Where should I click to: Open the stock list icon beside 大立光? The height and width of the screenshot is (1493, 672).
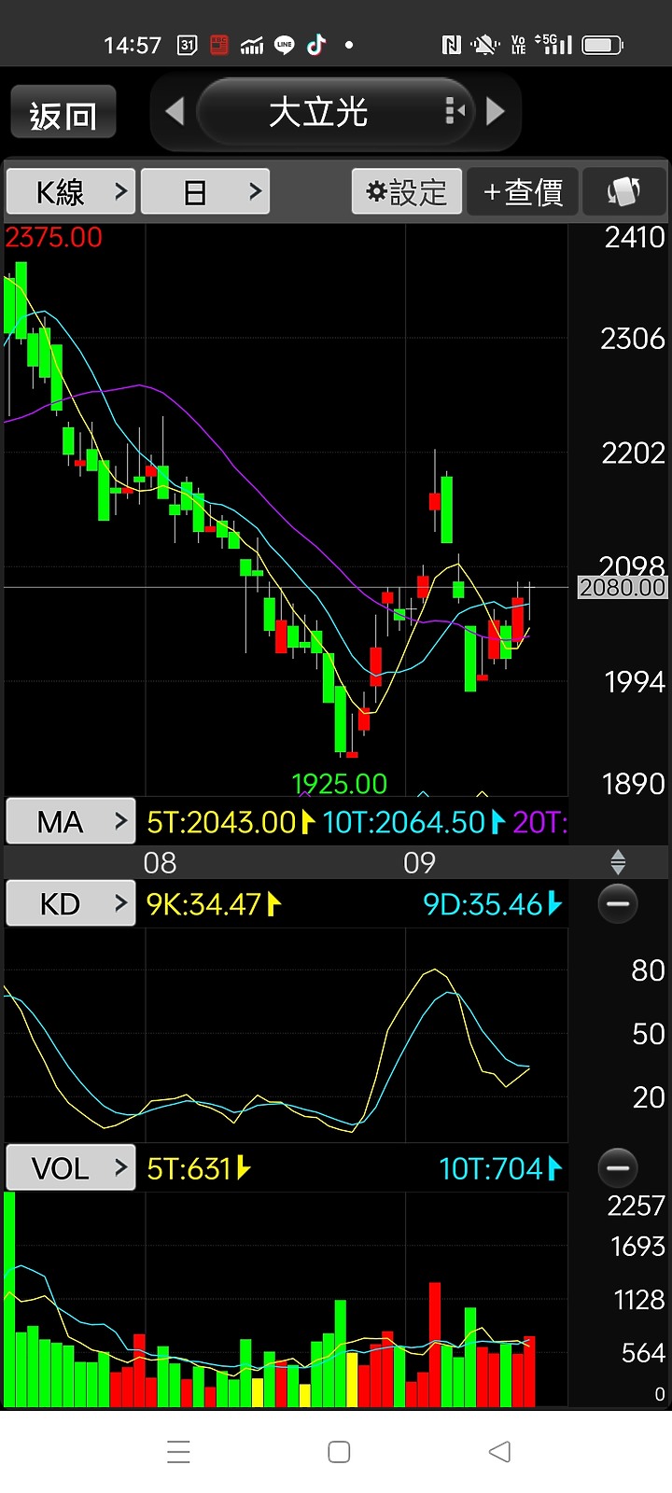tap(455, 111)
